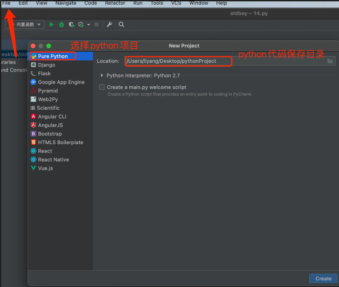This screenshot has height=287, width=339.
Task: Browse for location with folder icon
Action: point(330,61)
